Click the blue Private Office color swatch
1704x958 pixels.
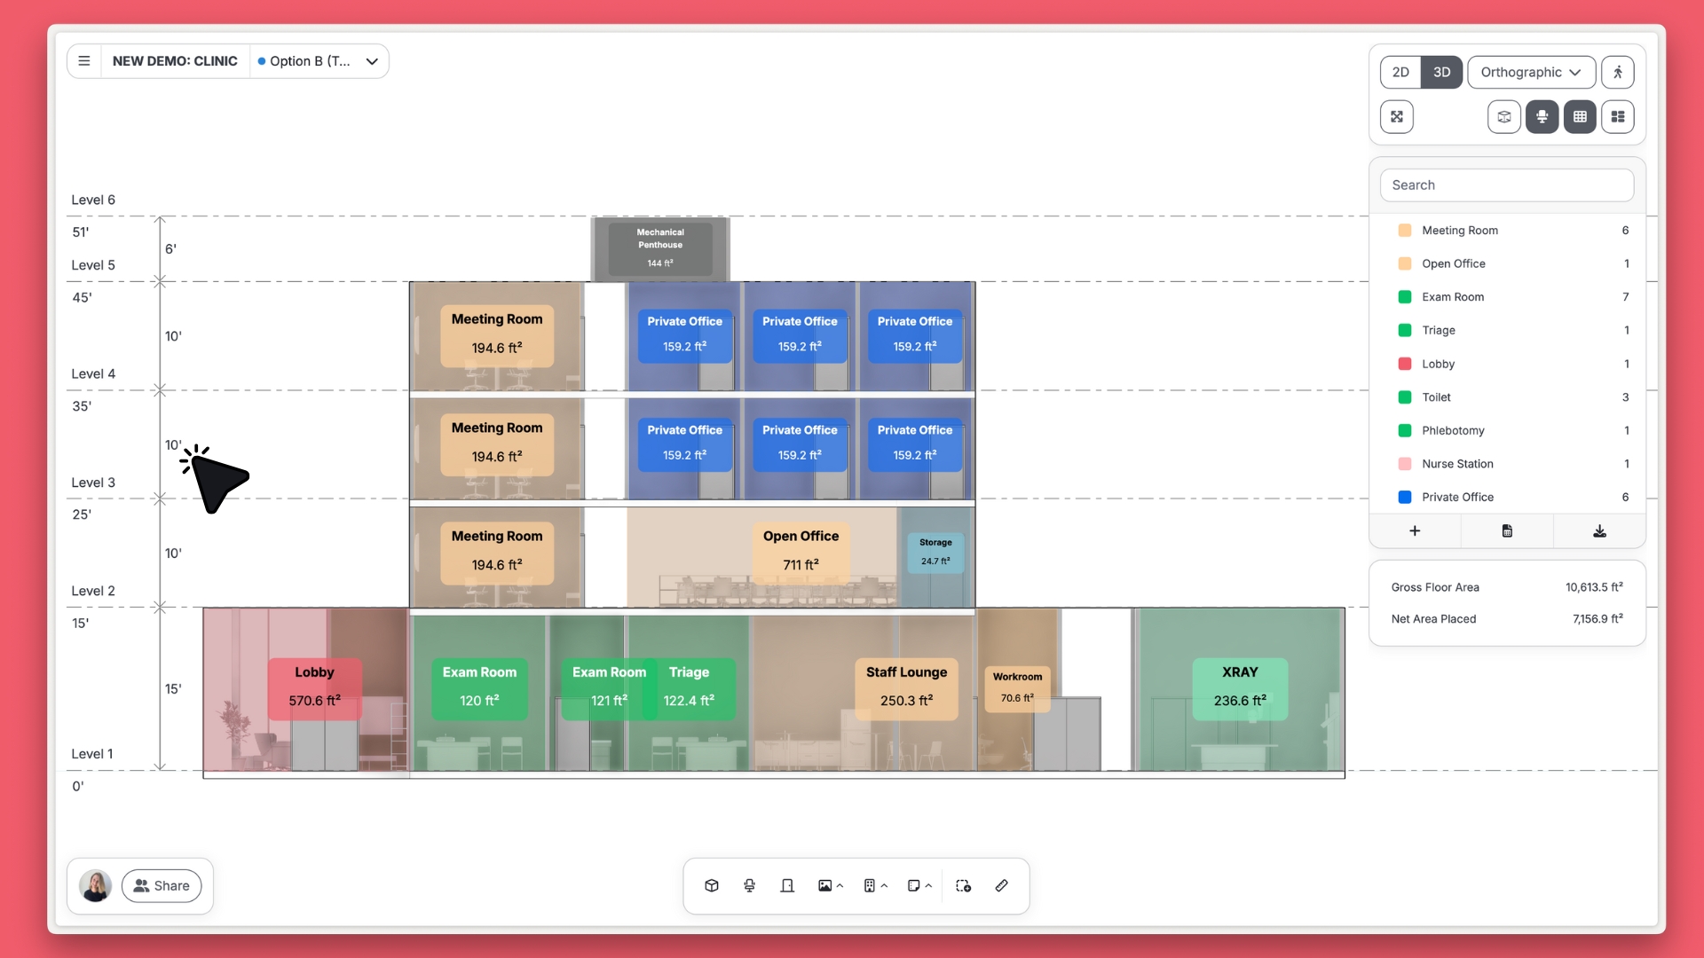click(x=1405, y=497)
